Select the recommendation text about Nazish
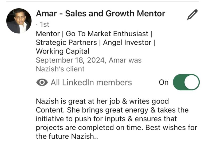The height and width of the screenshot is (143, 205). coord(116,119)
